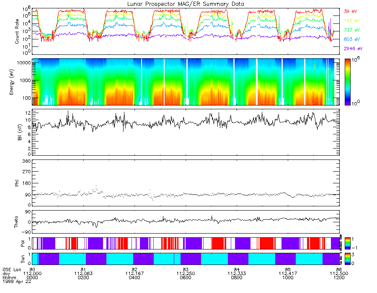Image resolution: width=377 pixels, height=293 pixels.
Task: Click the Phi axis label
Action: point(17,183)
